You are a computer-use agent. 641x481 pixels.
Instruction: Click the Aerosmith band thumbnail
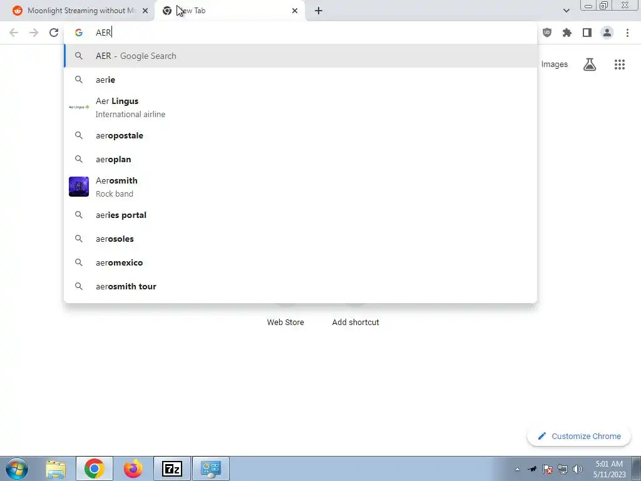point(79,187)
